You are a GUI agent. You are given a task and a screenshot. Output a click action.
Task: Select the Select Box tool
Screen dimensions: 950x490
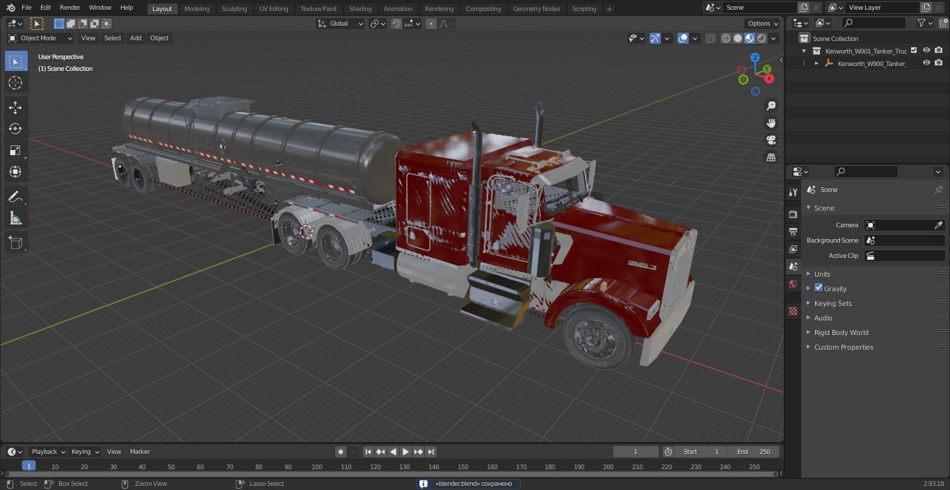click(15, 61)
